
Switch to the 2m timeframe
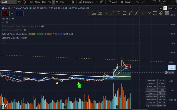click(62, 2)
